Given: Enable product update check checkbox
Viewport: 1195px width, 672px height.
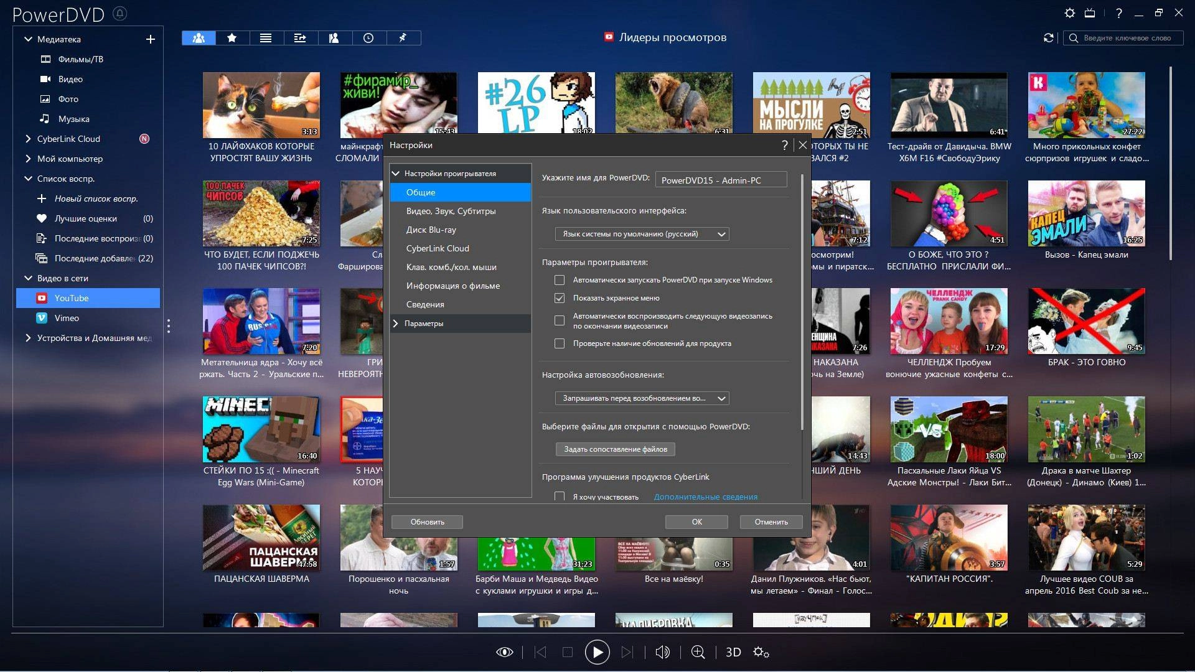Looking at the screenshot, I should click(560, 343).
